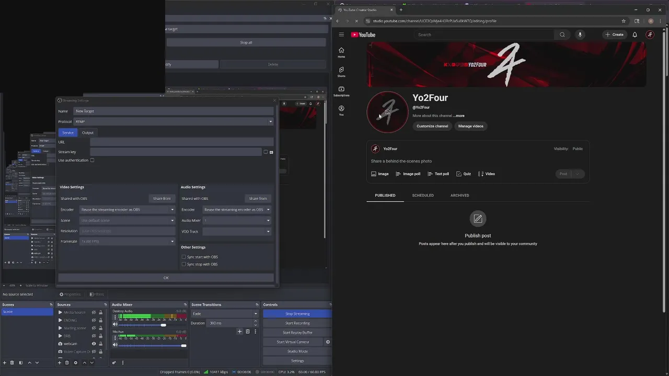This screenshot has width=669, height=376.
Task: Open Subscriptions in YouTube sidebar
Action: [341, 91]
